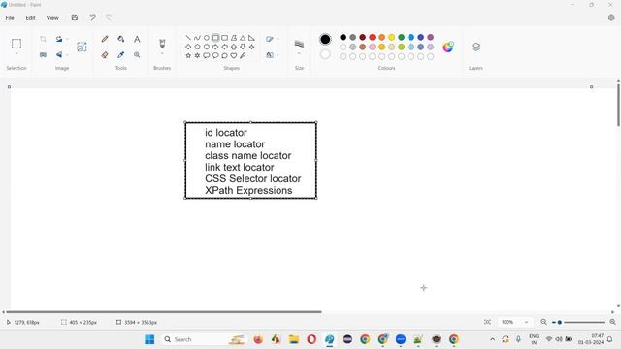Pick the purple colour swatch
This screenshot has width=621, height=349.
tap(431, 37)
